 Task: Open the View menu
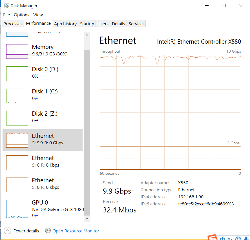point(38,15)
